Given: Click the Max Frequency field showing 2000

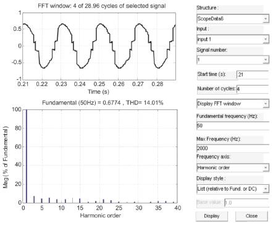Looking at the screenshot, I should (233, 148).
